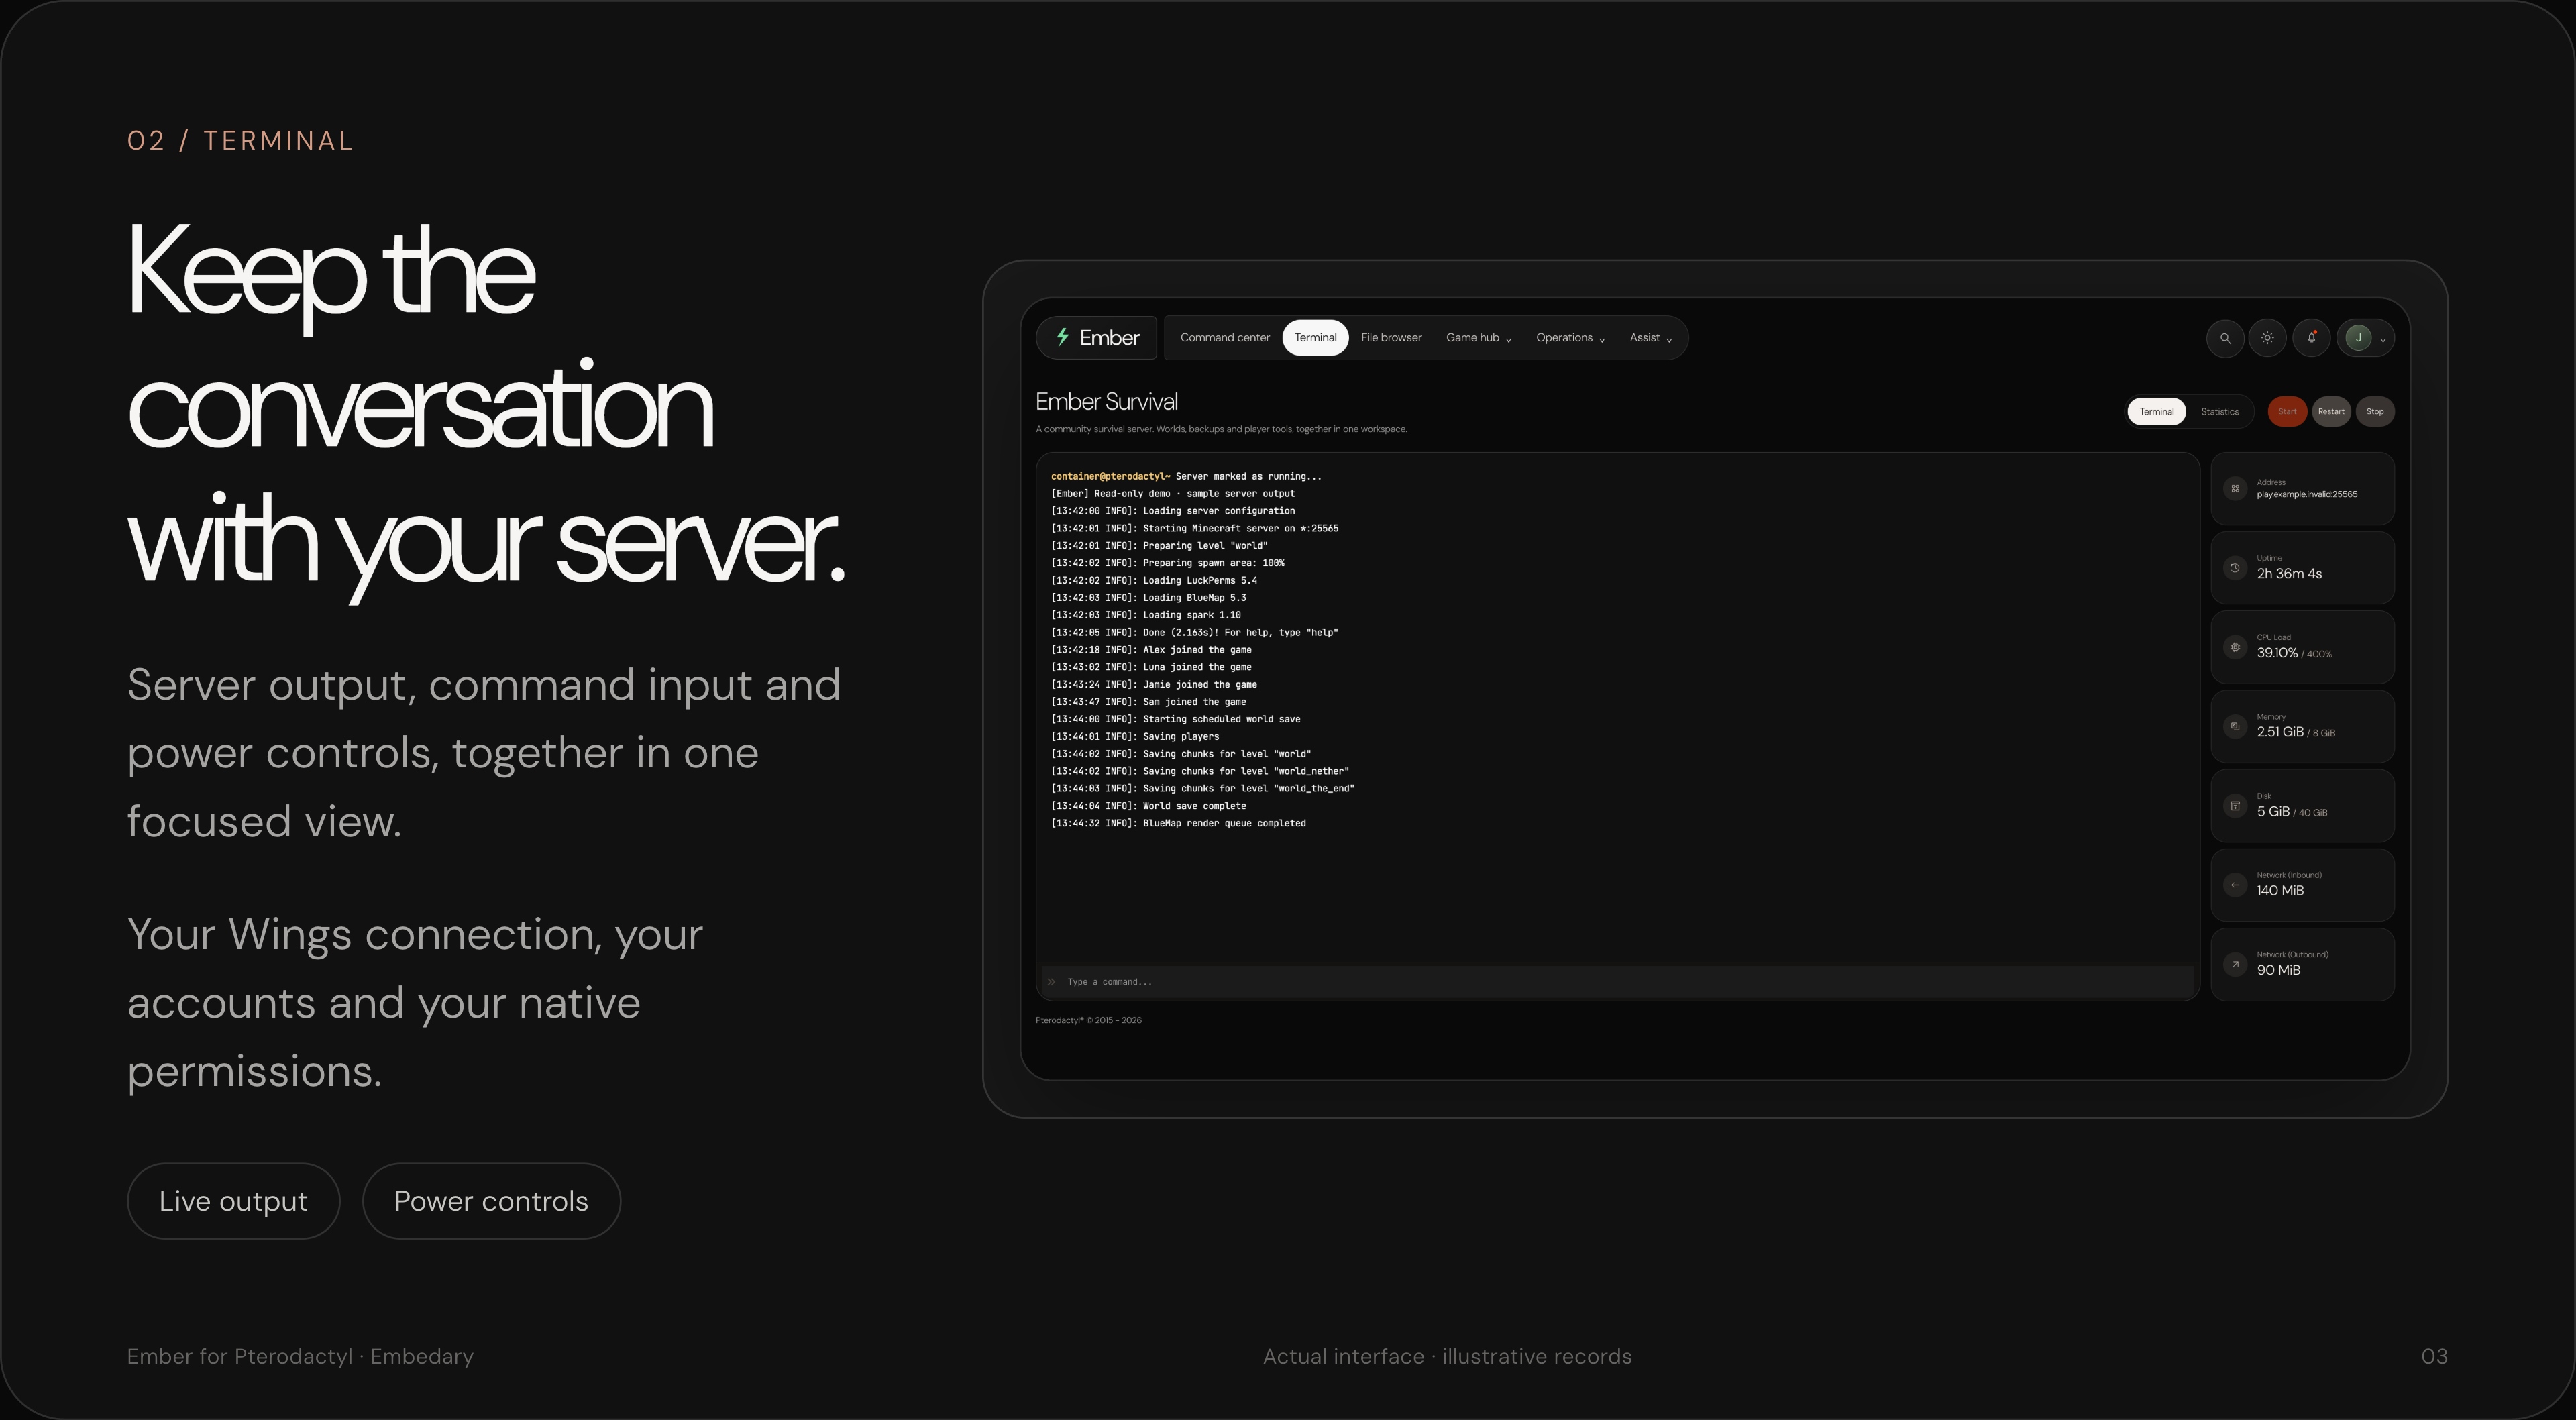Open the search magnifier icon
The image size is (2576, 1420).
coord(2225,338)
